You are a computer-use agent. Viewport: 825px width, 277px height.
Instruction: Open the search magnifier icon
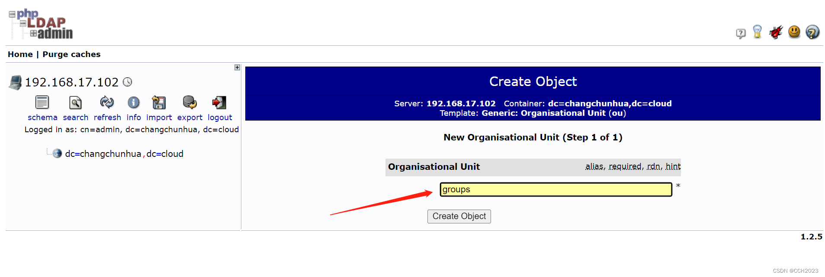tap(75, 103)
